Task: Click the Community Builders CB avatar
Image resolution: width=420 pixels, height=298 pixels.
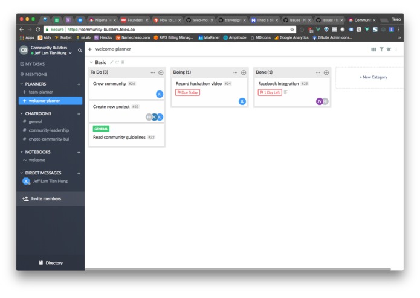Action: pyautogui.click(x=24, y=50)
